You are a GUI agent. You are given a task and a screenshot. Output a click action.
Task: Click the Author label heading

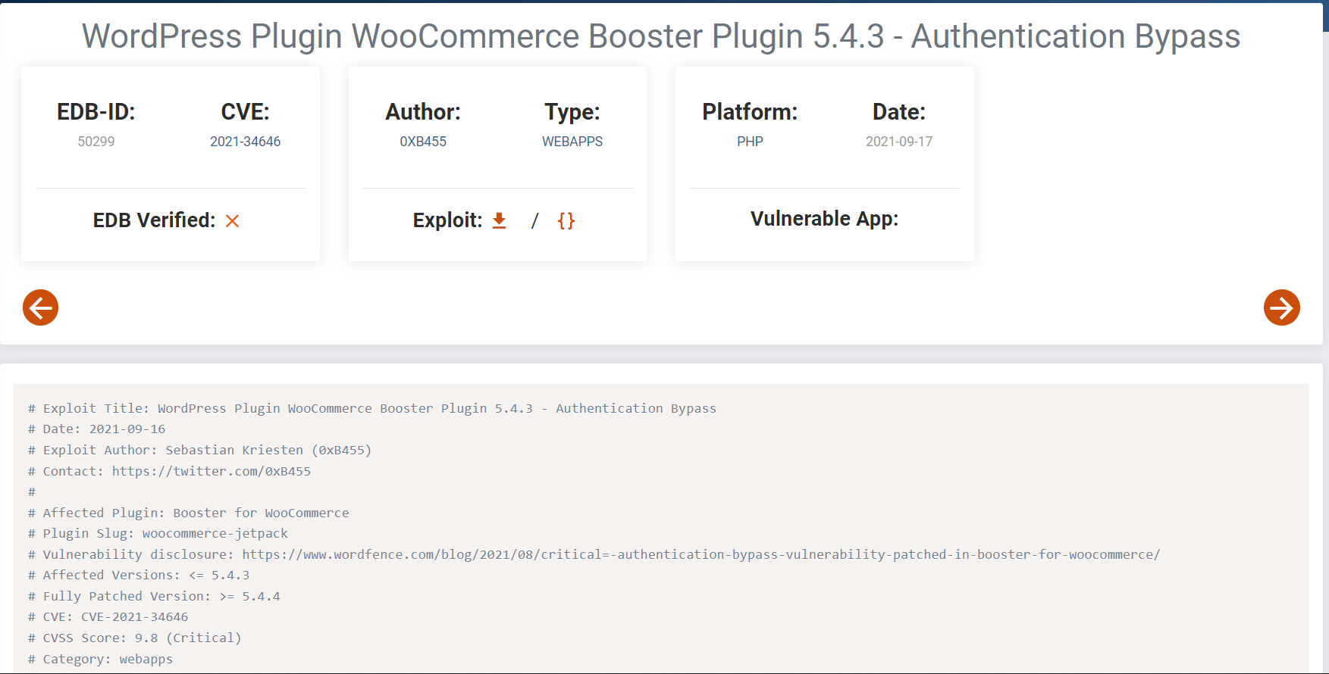[x=423, y=112]
